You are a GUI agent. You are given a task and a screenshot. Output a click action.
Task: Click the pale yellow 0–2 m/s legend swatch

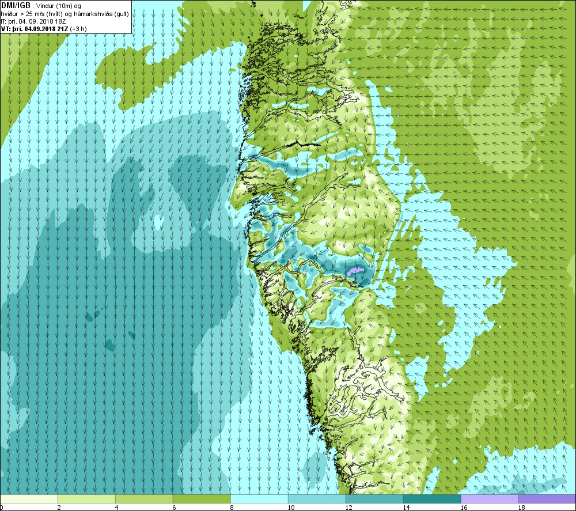coord(29,499)
